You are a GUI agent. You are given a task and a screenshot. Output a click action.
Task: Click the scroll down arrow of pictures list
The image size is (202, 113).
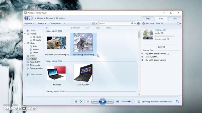139,95
